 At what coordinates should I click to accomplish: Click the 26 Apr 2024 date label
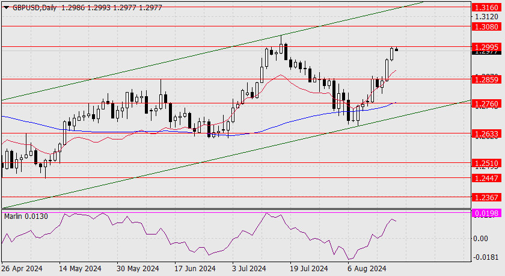coord(22,268)
